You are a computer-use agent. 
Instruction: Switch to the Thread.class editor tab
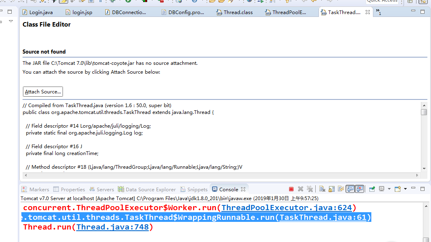tap(235, 12)
